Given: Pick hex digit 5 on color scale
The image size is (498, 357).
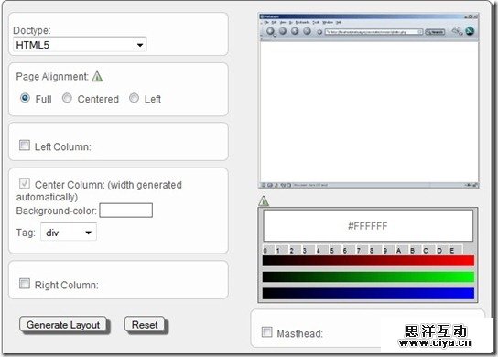Looking at the screenshot, I should click(335, 250).
